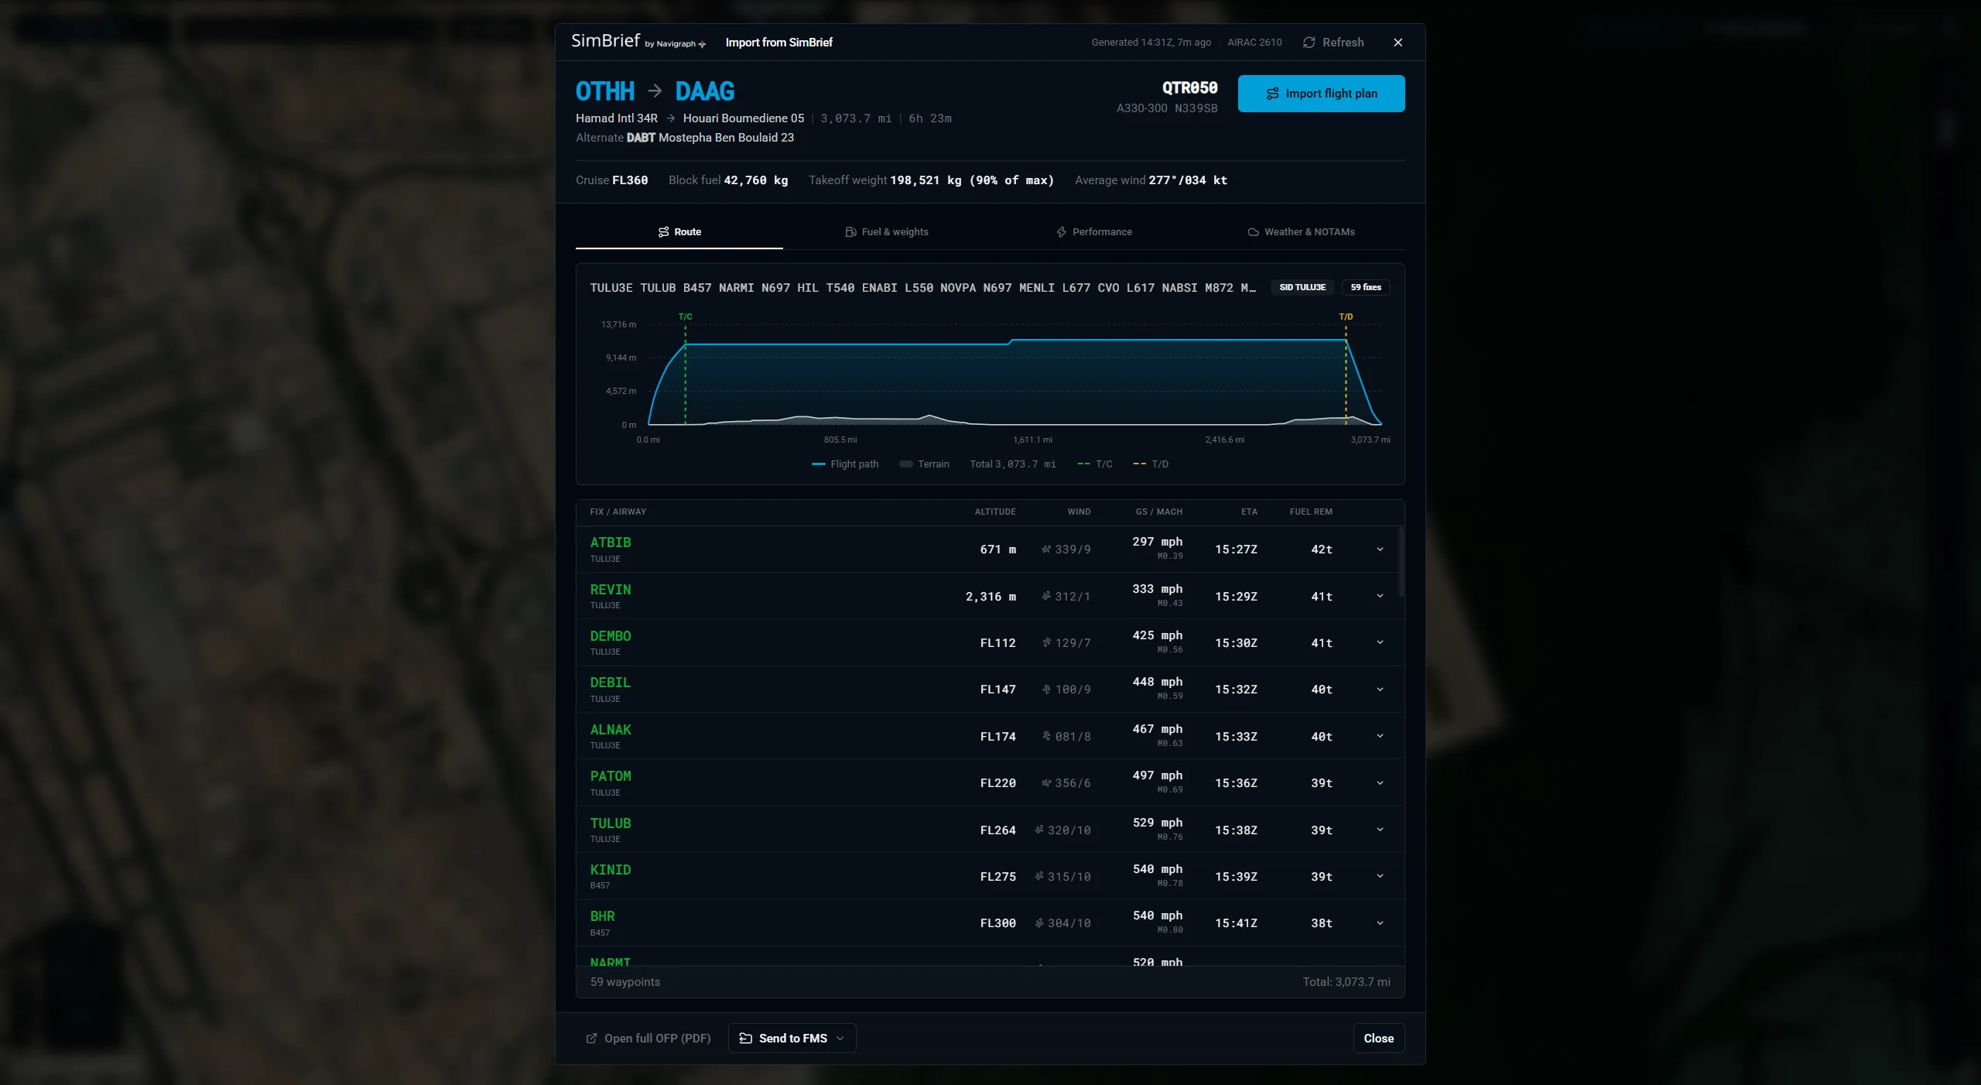The image size is (1981, 1085).
Task: Open the Fuel & weights tab
Action: [887, 232]
